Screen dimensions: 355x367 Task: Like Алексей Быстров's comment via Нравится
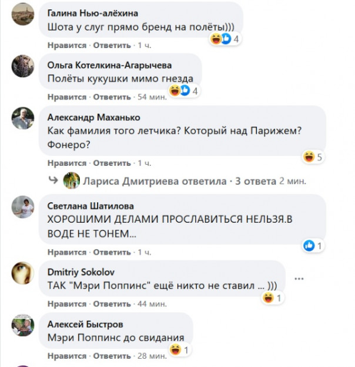point(67,356)
